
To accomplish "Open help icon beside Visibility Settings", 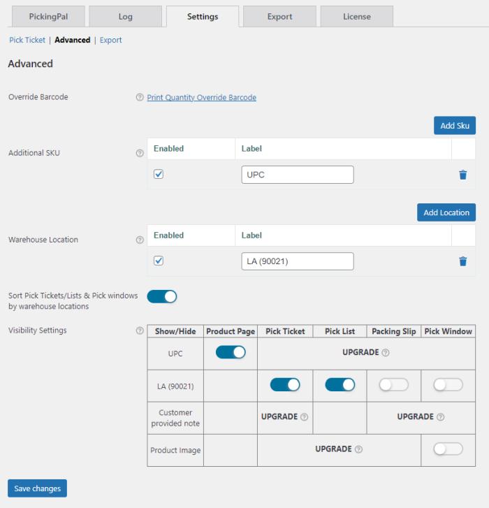I will [x=140, y=331].
